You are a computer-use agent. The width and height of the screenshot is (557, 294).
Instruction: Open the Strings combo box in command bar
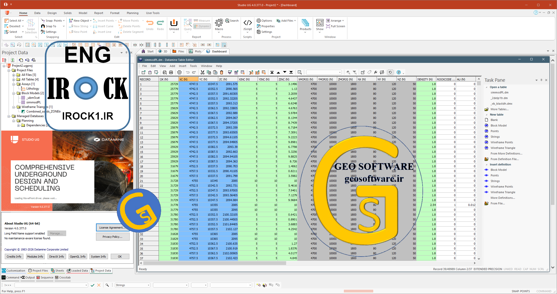132,285
